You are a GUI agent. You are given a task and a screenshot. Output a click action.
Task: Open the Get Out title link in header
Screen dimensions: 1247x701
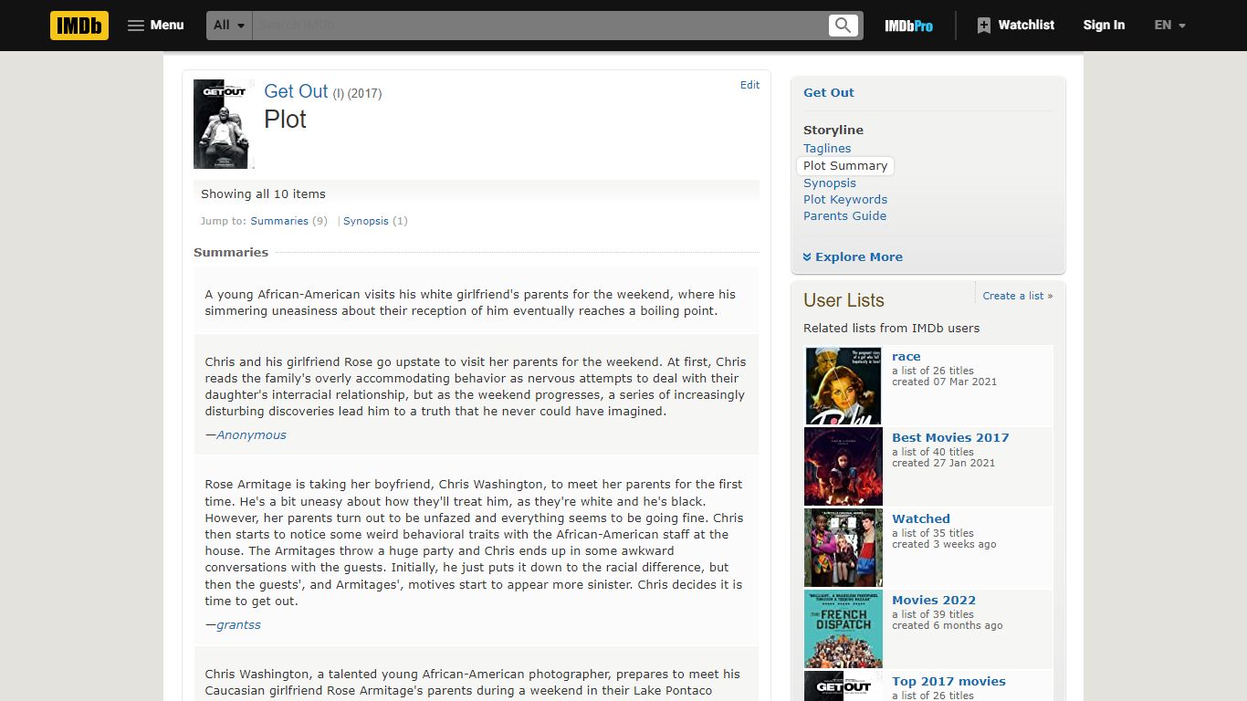pos(296,91)
